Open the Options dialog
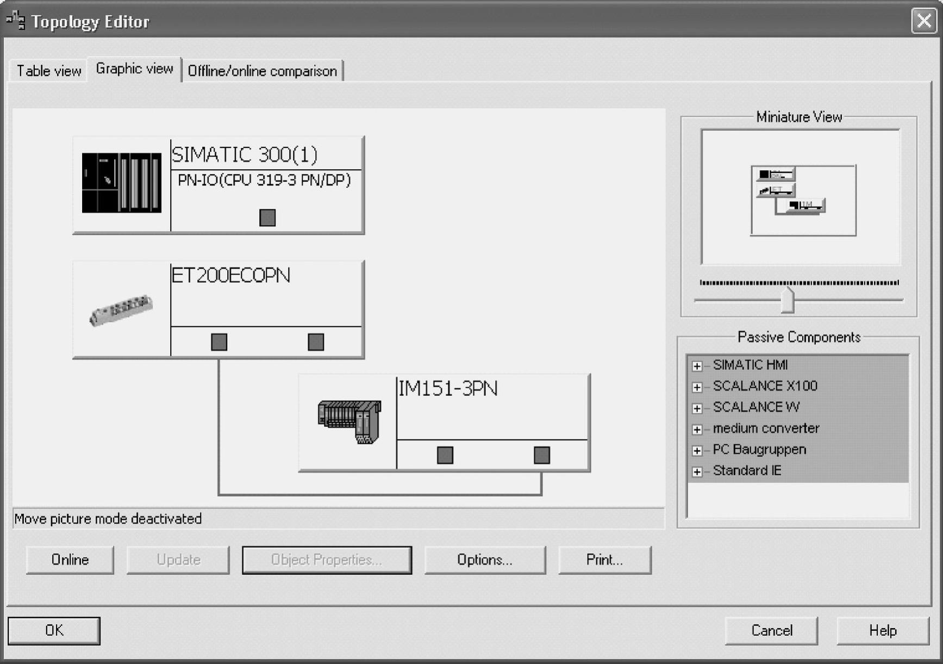 point(485,560)
